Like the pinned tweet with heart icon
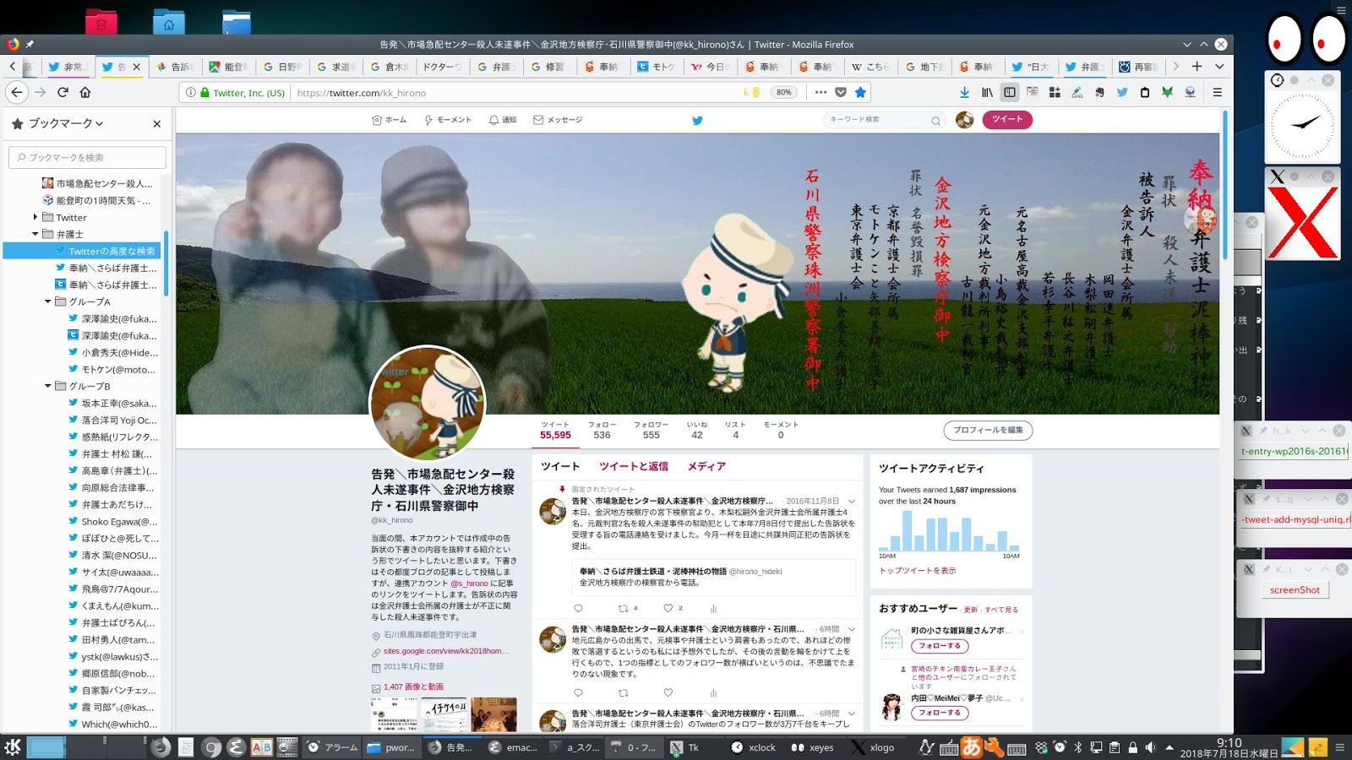This screenshot has width=1352, height=760. pos(668,608)
